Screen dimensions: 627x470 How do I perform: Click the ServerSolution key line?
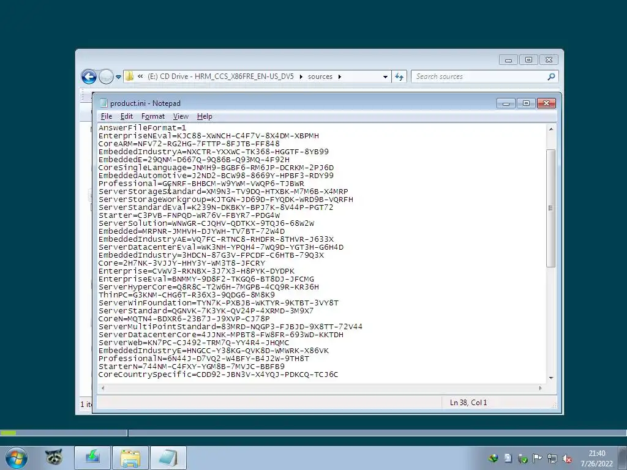(x=206, y=223)
